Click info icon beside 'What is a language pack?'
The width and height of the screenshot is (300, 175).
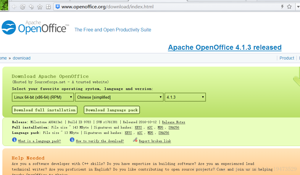(x=14, y=140)
